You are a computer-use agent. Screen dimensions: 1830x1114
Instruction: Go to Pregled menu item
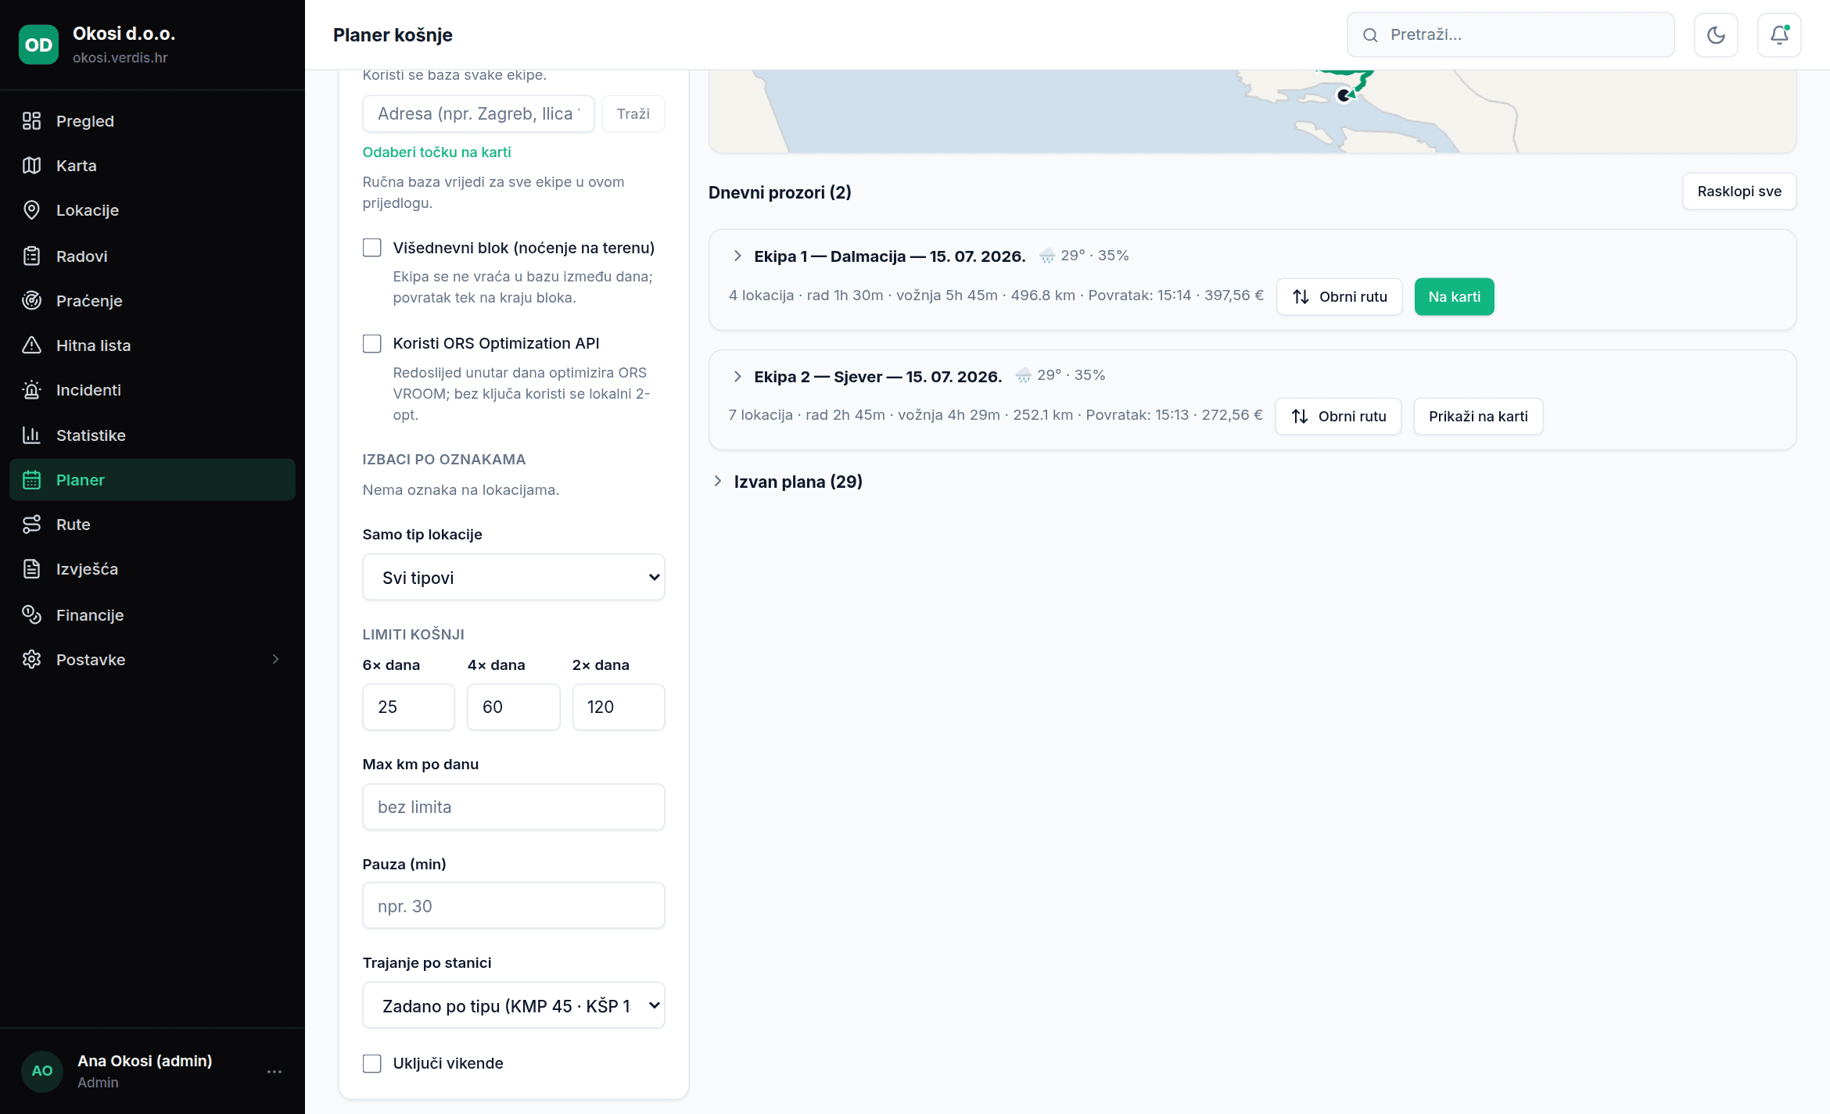tap(152, 120)
